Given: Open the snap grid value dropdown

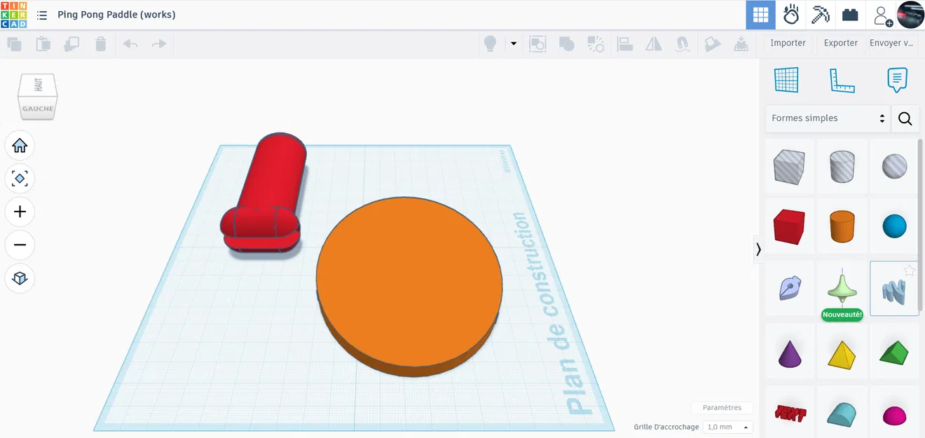Looking at the screenshot, I should tap(727, 427).
